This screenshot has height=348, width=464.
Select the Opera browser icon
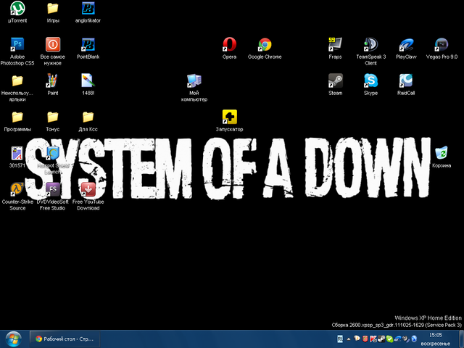229,44
